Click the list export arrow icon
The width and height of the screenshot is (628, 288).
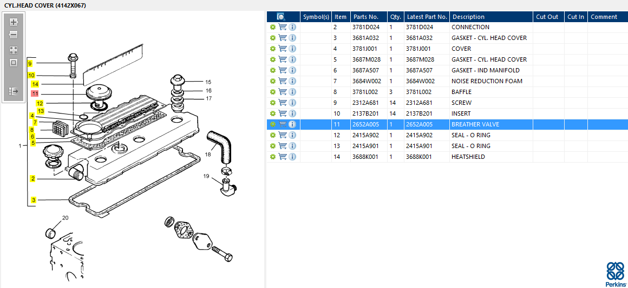[14, 91]
